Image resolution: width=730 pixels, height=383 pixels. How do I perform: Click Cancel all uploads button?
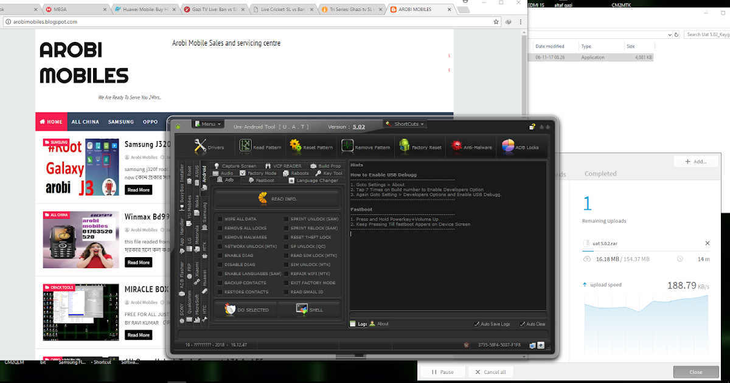point(490,372)
